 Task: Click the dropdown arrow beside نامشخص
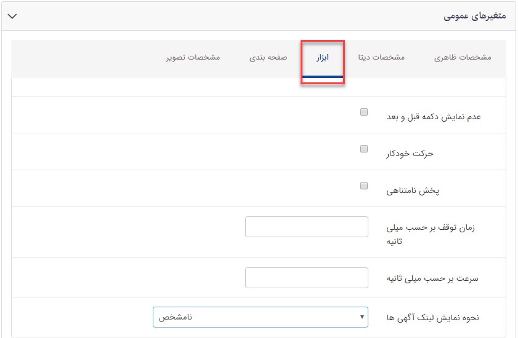point(361,317)
